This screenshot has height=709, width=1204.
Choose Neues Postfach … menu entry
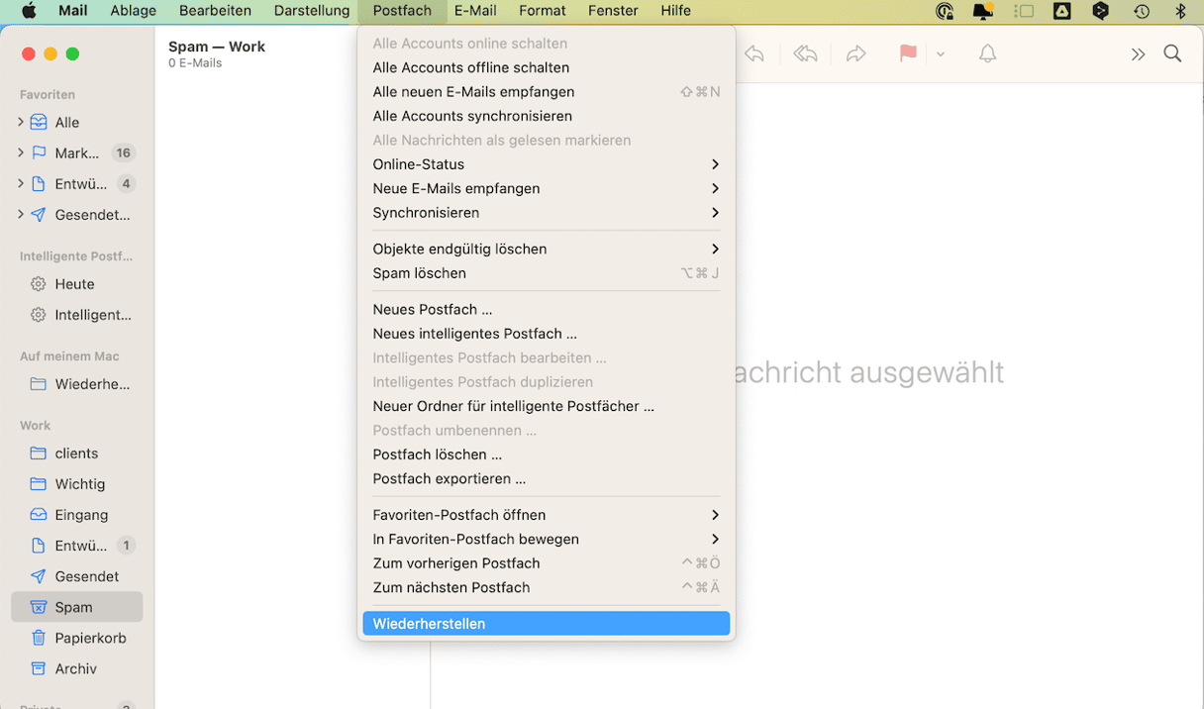pyautogui.click(x=433, y=309)
